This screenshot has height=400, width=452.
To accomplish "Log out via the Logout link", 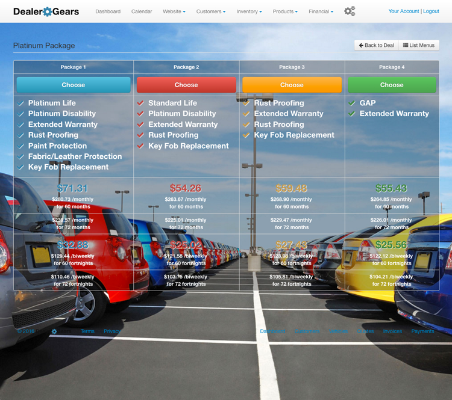I will 431,11.
